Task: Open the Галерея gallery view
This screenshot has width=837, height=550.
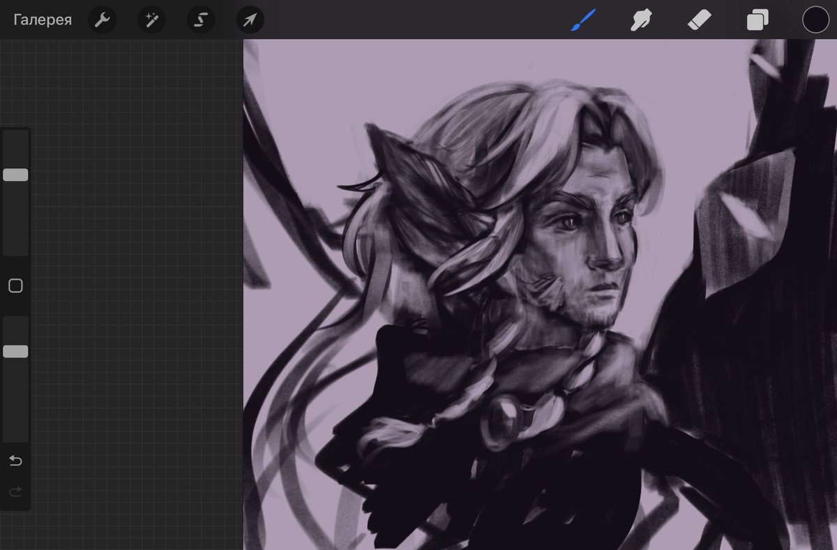Action: pos(43,20)
